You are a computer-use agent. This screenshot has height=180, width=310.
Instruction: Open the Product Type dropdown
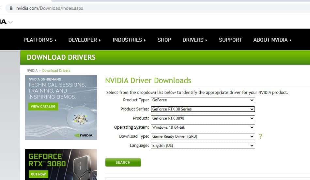point(203,100)
